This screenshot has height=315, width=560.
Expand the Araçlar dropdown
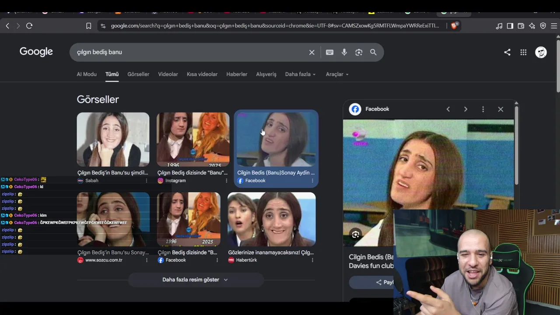337,74
